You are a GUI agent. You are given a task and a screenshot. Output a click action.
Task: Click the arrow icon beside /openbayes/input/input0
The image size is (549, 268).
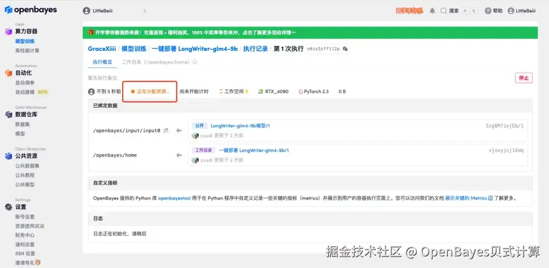tap(179, 131)
